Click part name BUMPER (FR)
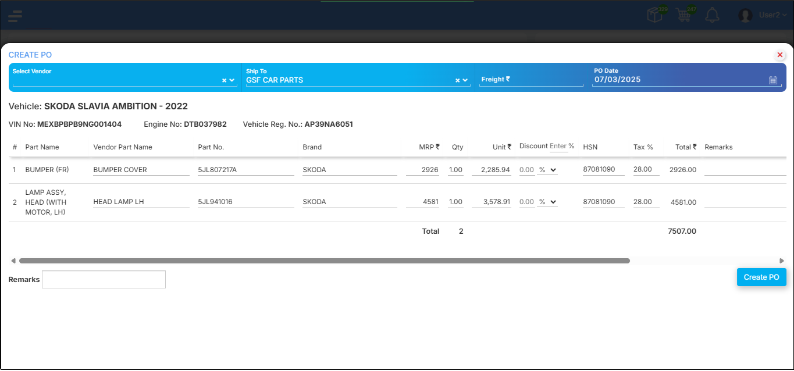The image size is (794, 371). click(47, 170)
